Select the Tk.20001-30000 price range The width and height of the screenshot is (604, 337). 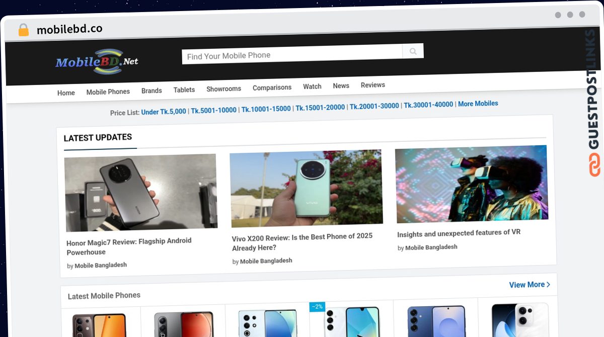tap(374, 106)
